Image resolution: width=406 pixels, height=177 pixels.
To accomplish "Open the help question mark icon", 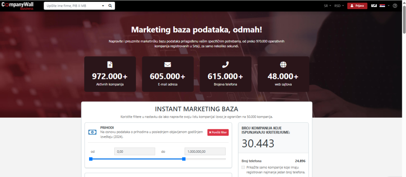I will (395, 6).
